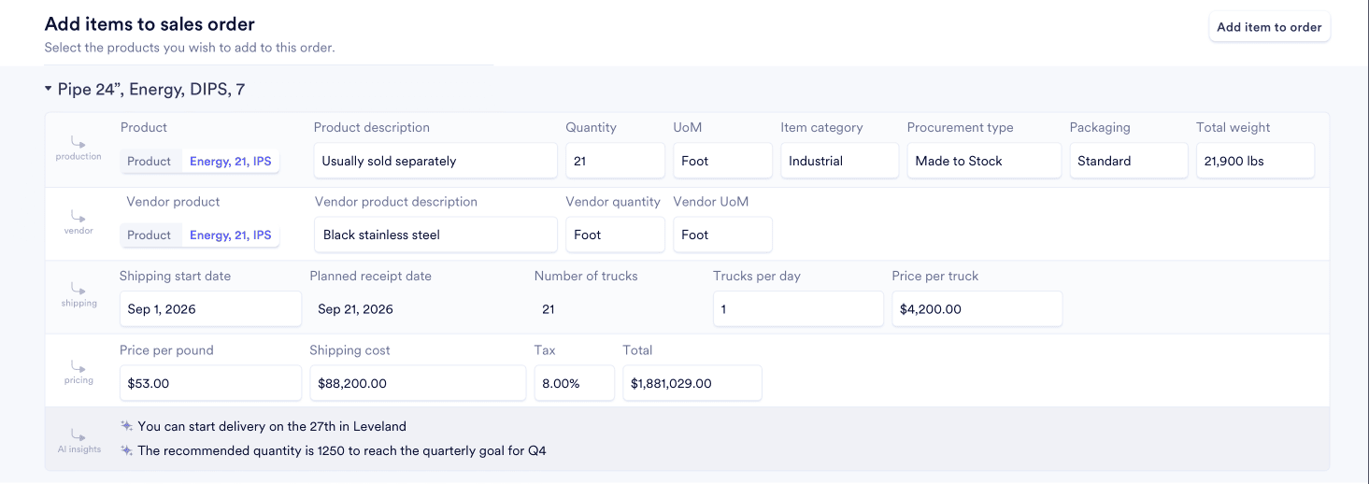Image resolution: width=1369 pixels, height=484 pixels.
Task: Focus the Price per truck field
Action: tap(977, 309)
